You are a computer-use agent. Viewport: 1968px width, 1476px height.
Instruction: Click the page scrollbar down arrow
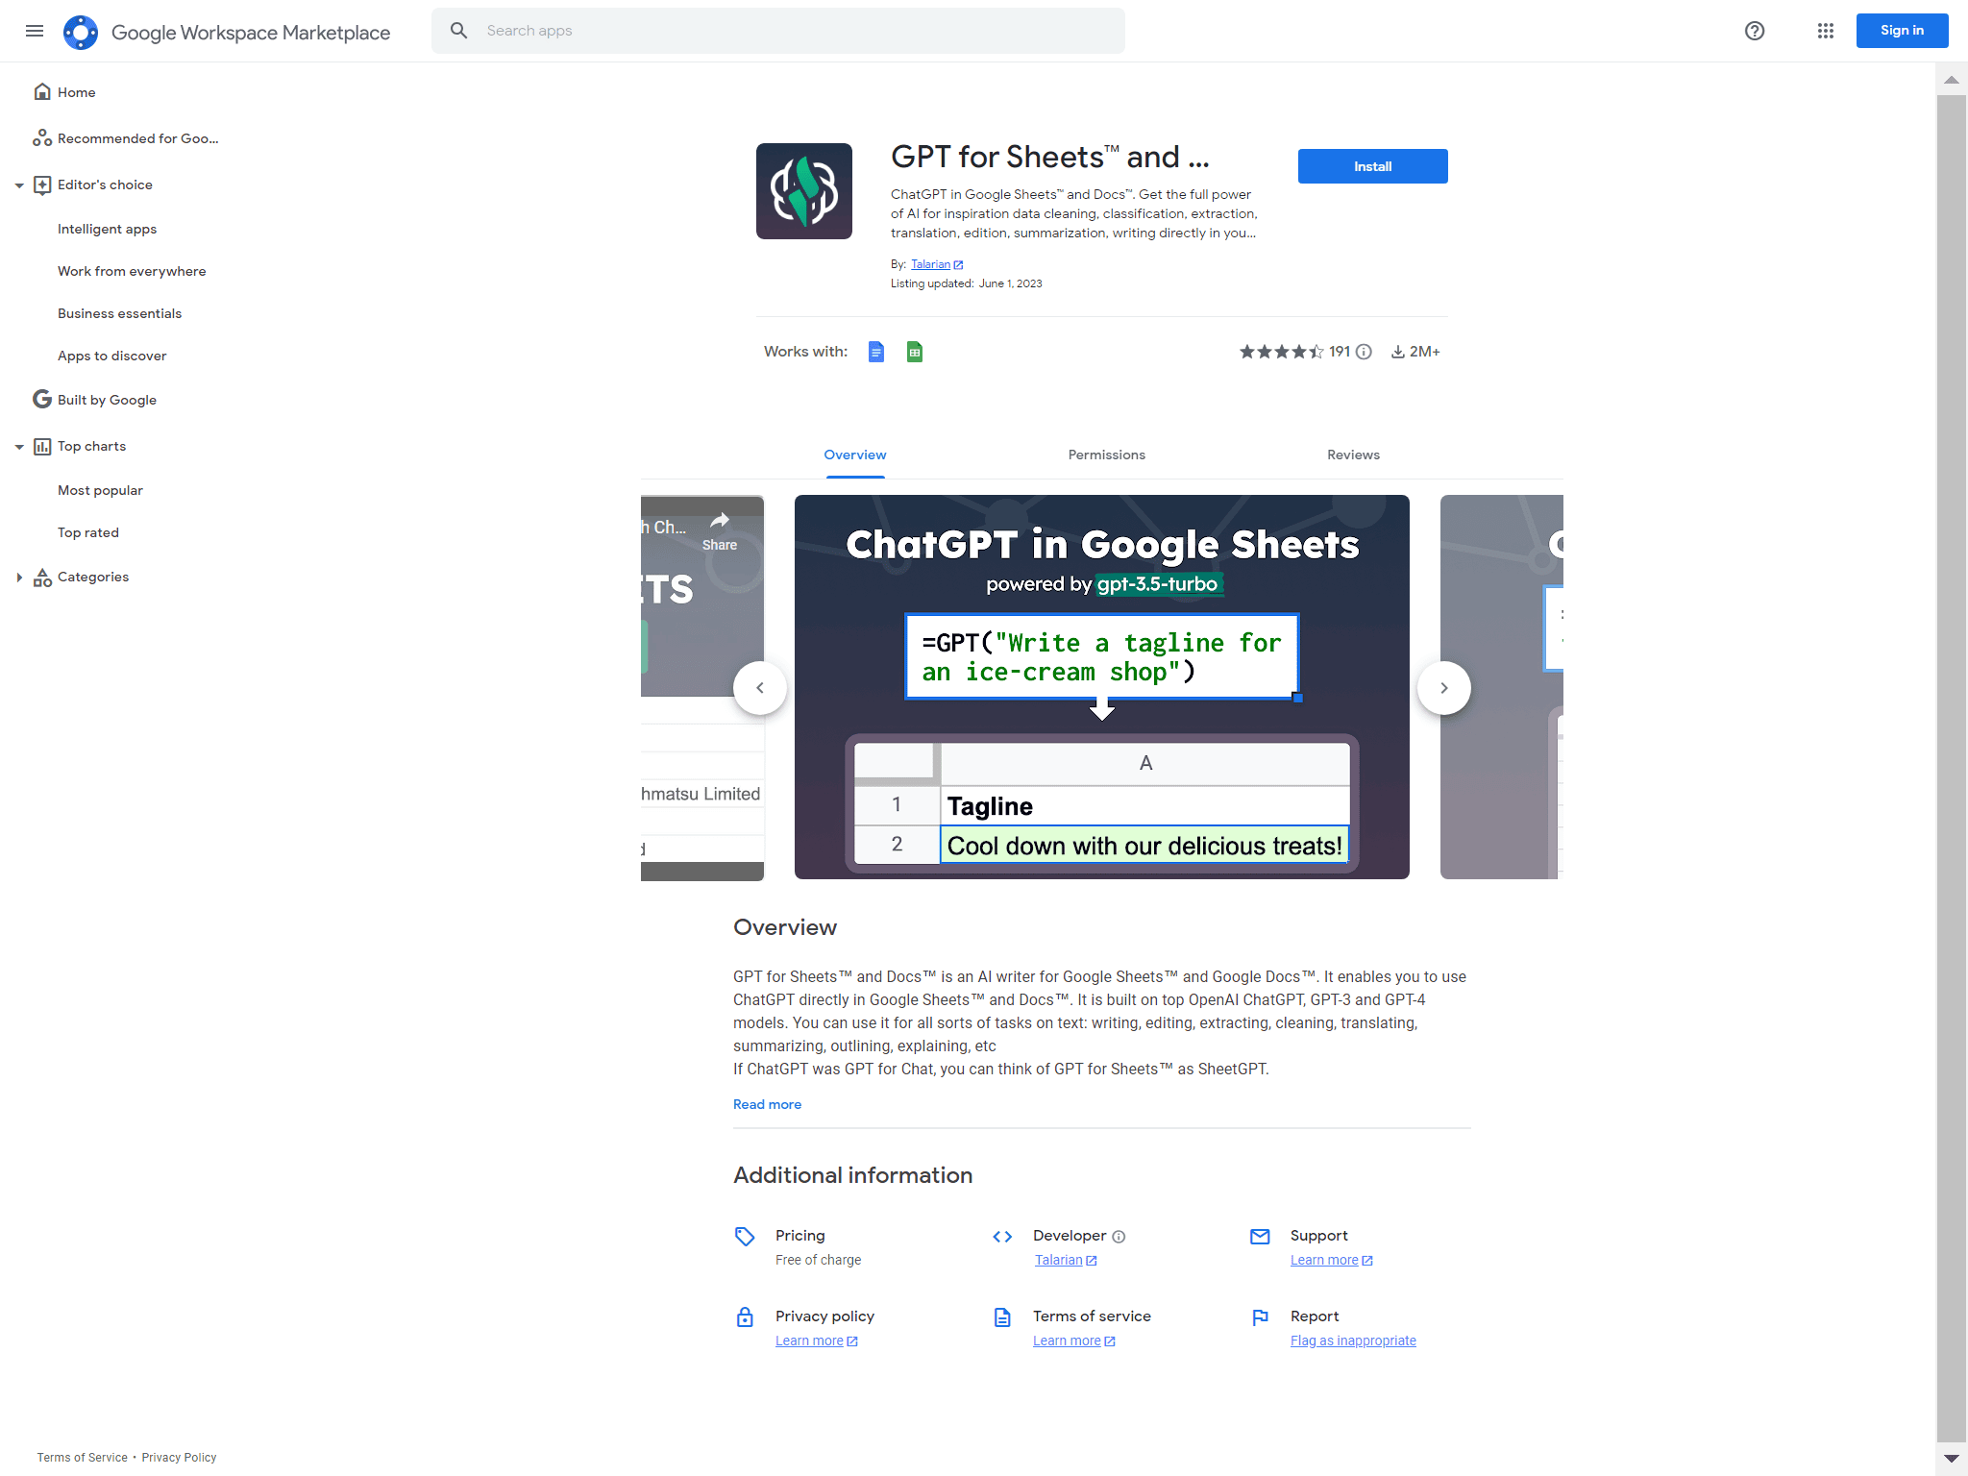1952,1459
